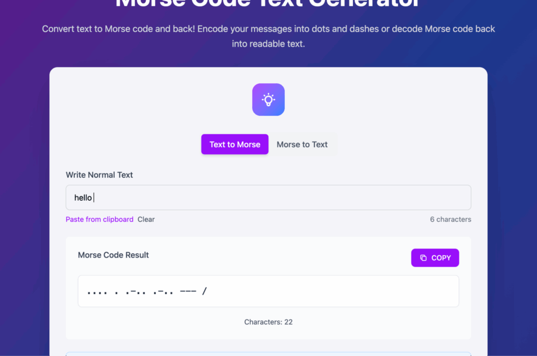Click the light blue panel at bottom
The height and width of the screenshot is (356, 537).
tap(268, 353)
